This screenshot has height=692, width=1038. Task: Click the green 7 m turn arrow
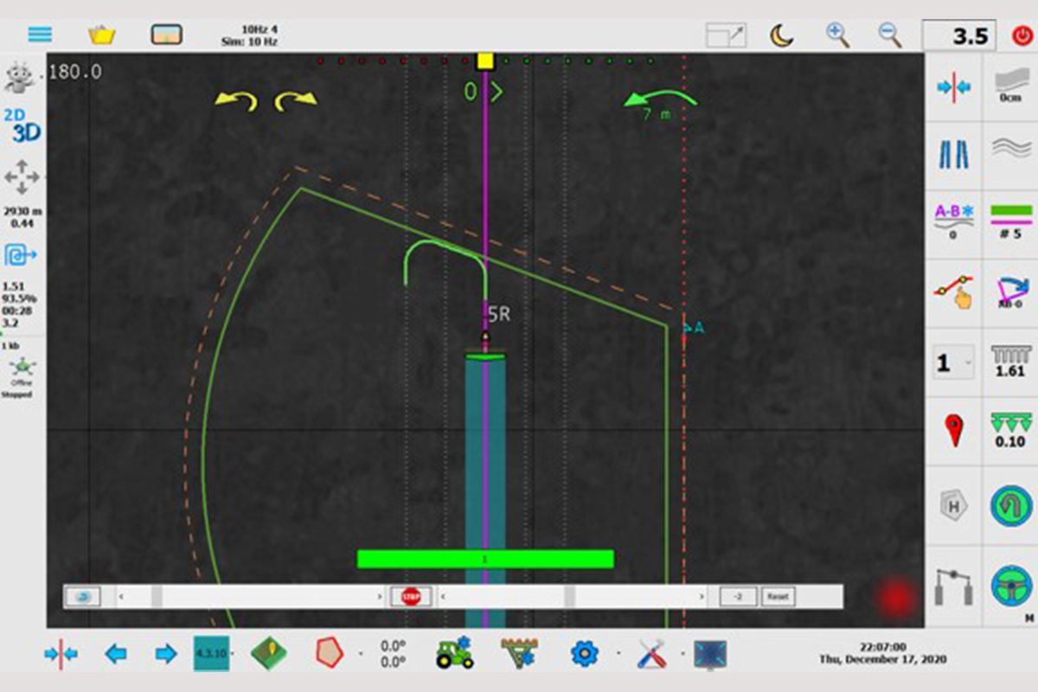[662, 100]
